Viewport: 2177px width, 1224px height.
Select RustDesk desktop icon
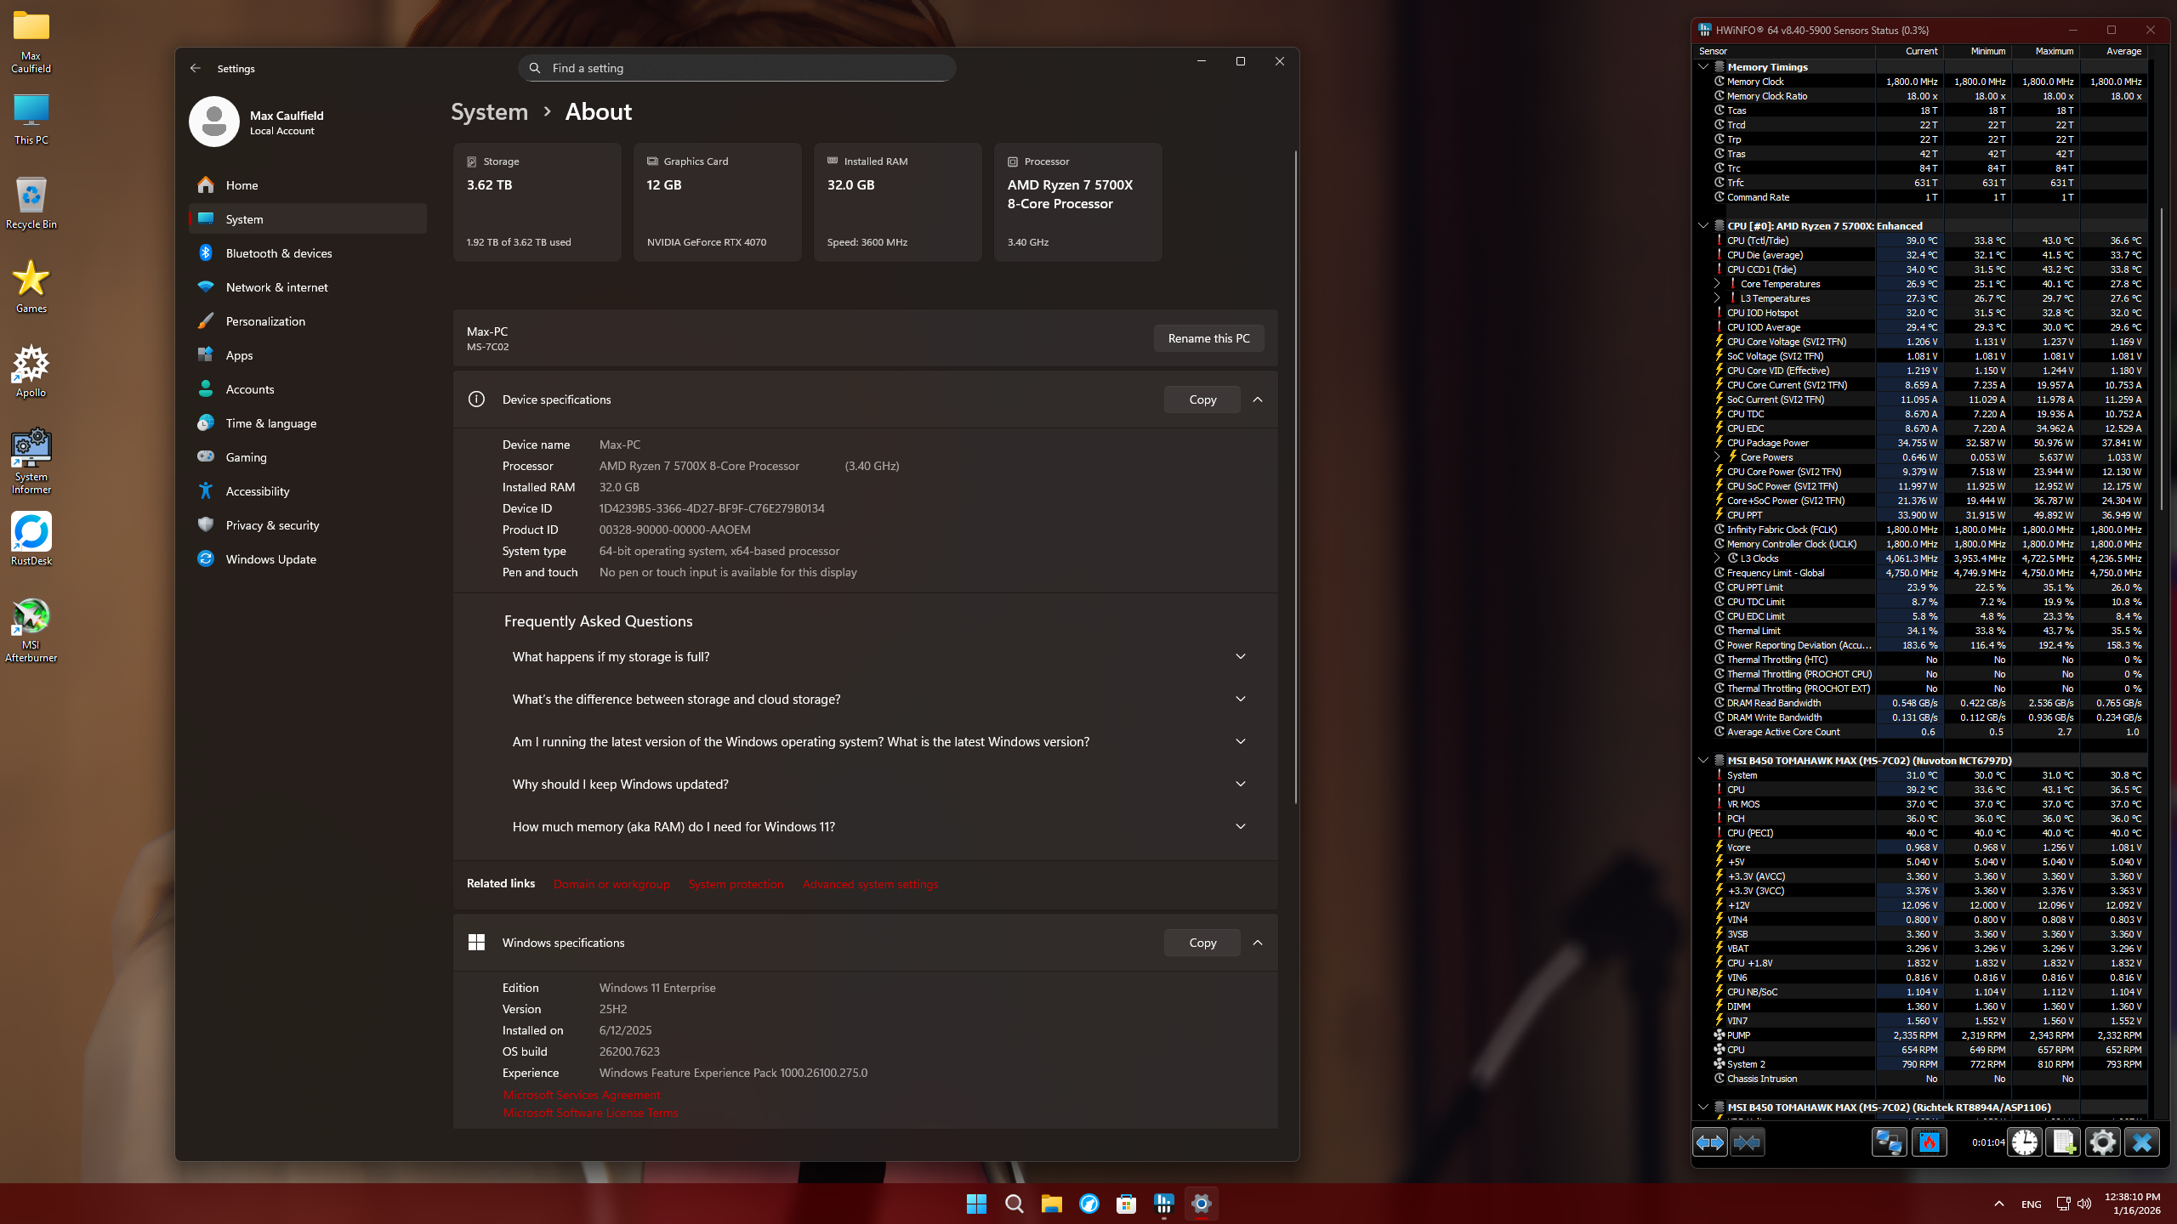31,539
